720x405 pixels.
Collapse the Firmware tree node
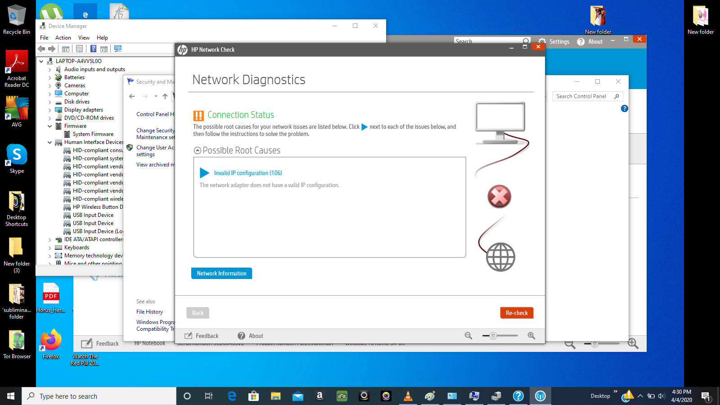50,126
